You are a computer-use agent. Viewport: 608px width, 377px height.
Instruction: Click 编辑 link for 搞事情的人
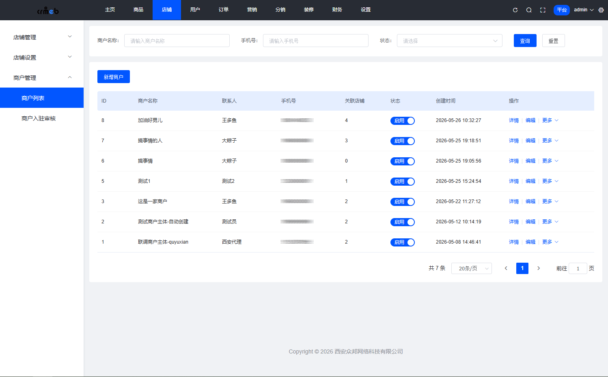click(x=530, y=141)
